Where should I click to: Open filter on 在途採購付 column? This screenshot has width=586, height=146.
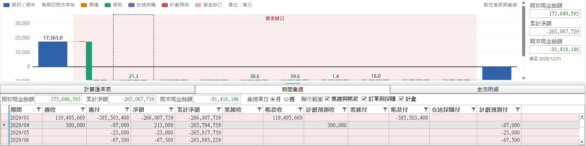tap(473, 109)
